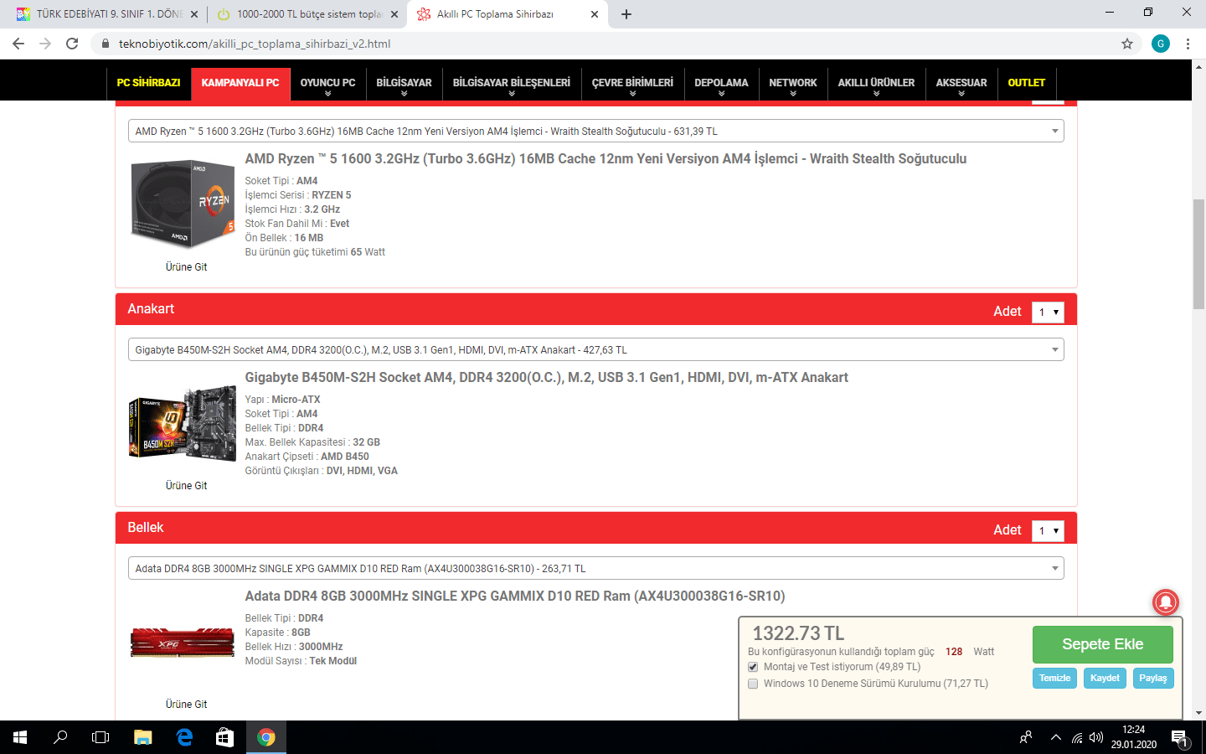This screenshot has height=754, width=1206.
Task: Open the AKSESUAR menu
Action: pos(961,85)
